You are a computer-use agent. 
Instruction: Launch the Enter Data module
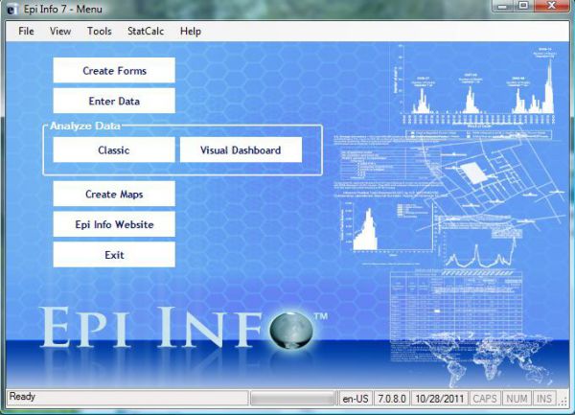114,101
